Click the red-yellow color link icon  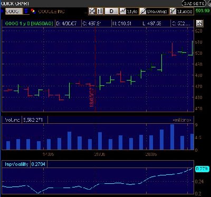click(x=33, y=11)
